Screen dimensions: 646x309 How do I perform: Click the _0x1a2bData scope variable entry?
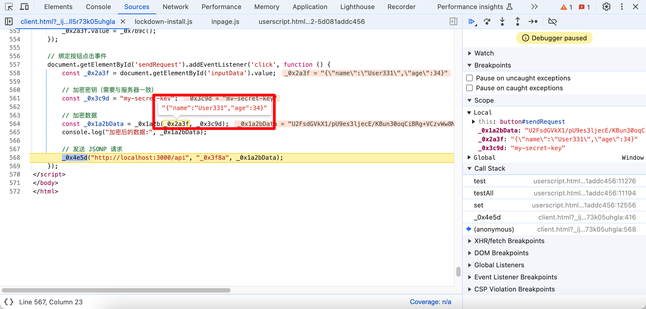point(562,131)
